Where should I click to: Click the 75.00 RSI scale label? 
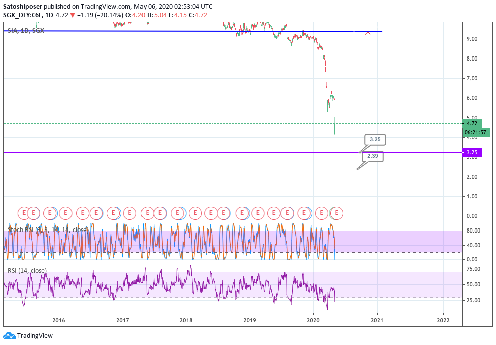pos(473,269)
